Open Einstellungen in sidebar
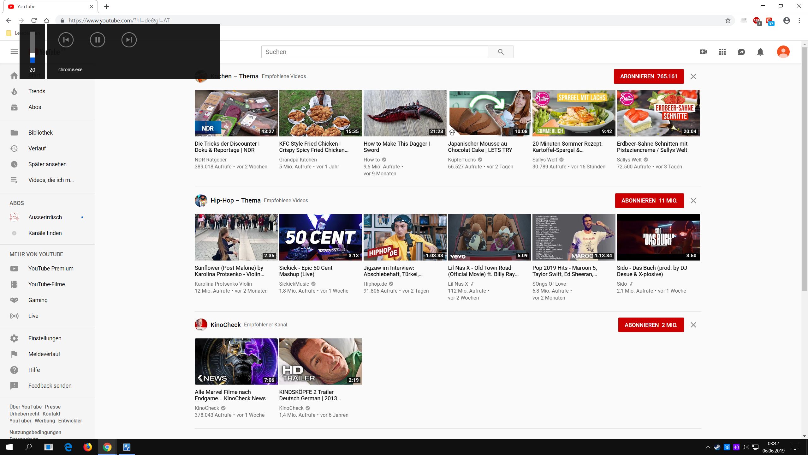 tap(45, 338)
